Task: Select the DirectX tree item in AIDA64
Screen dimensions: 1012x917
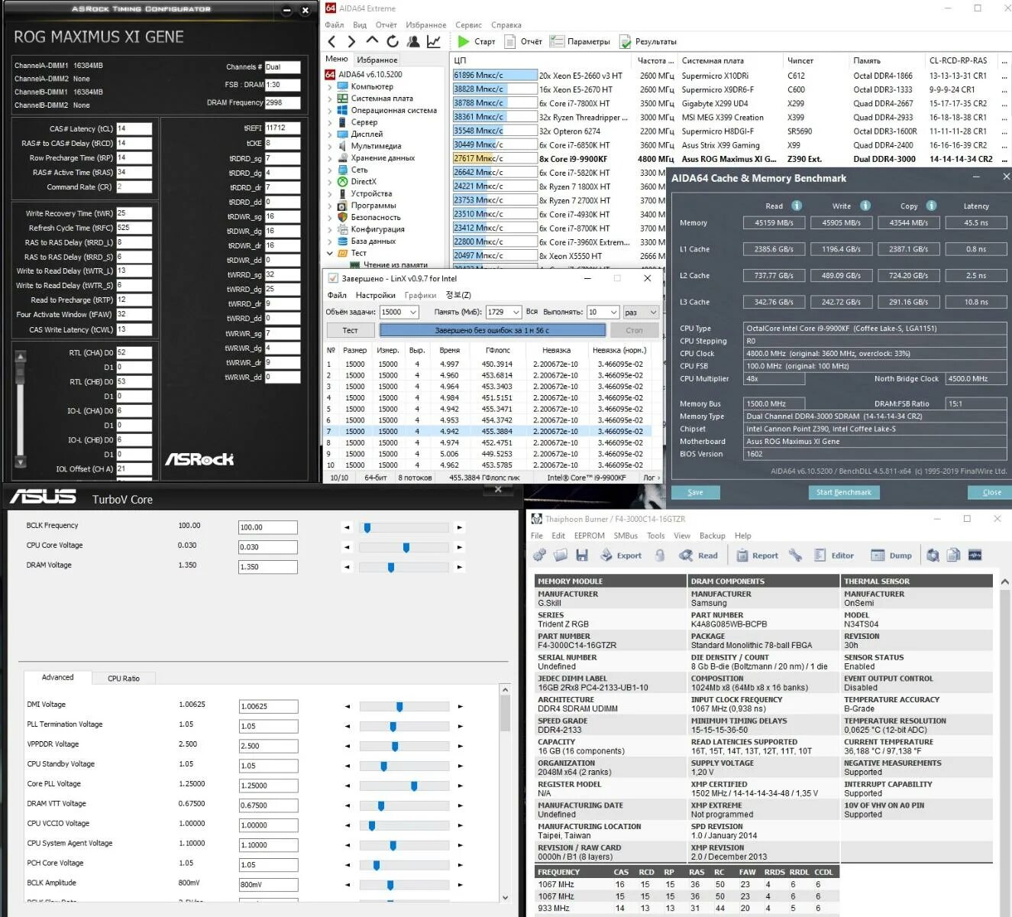Action: point(364,182)
